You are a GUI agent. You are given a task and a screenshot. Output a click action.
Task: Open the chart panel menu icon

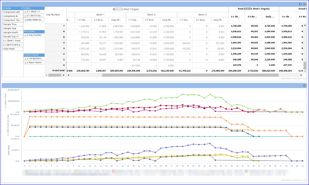(x=304, y=86)
